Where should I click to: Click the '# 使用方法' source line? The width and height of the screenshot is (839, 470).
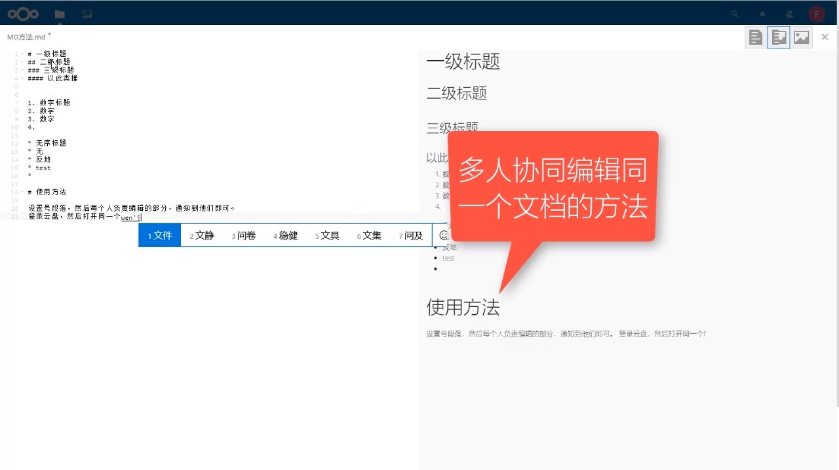(x=47, y=192)
